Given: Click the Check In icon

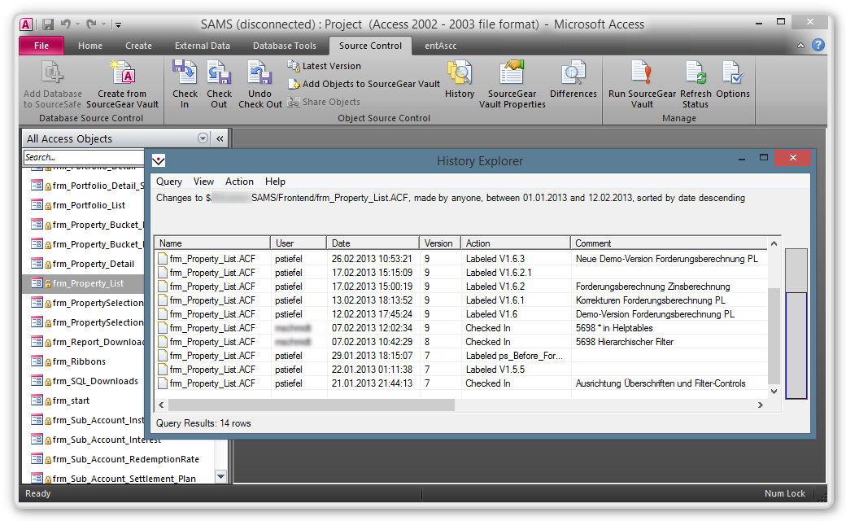Looking at the screenshot, I should point(185,72).
